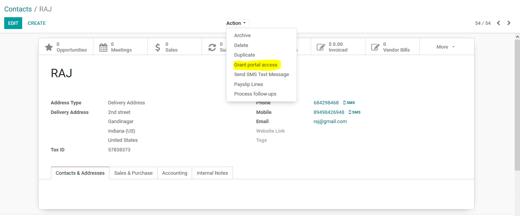Click the United States country text
Image resolution: width=520 pixels, height=216 pixels.
tap(123, 140)
